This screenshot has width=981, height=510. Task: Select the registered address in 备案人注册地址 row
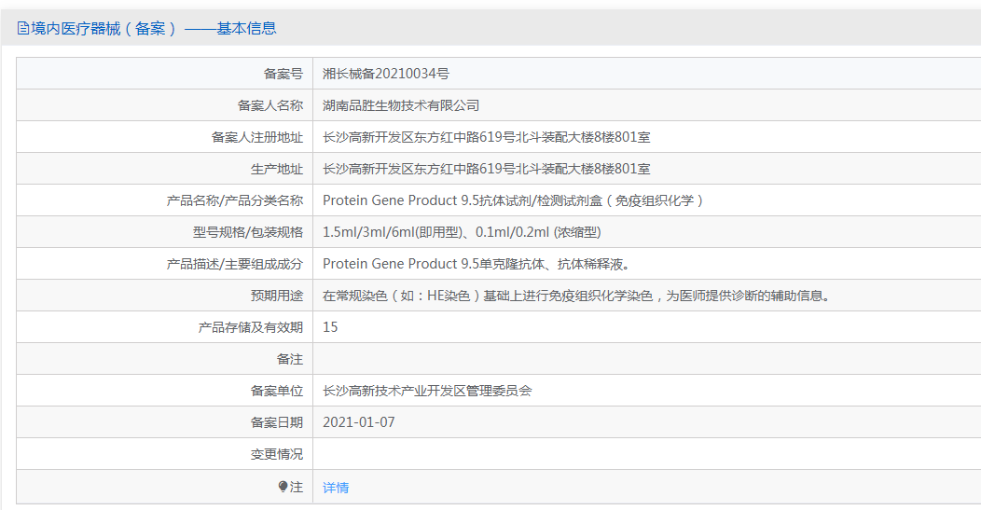[x=487, y=137]
